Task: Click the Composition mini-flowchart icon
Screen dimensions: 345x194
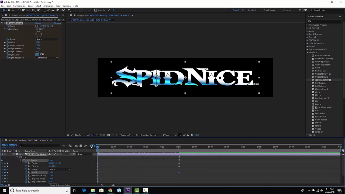Action: [64, 146]
